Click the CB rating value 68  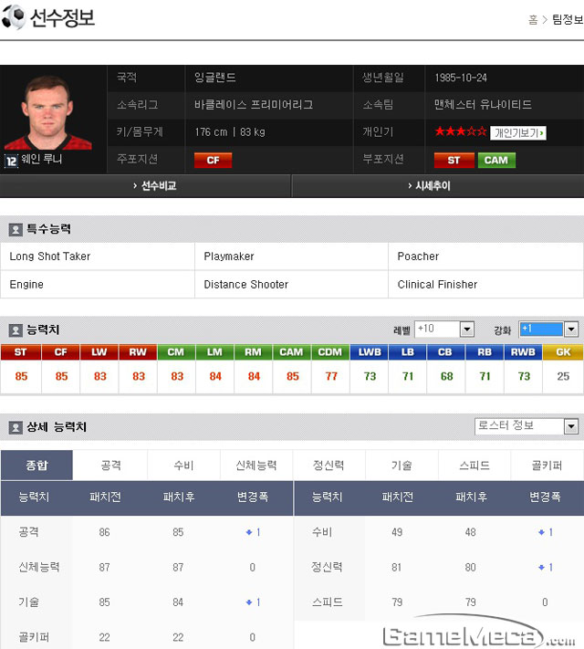(446, 376)
